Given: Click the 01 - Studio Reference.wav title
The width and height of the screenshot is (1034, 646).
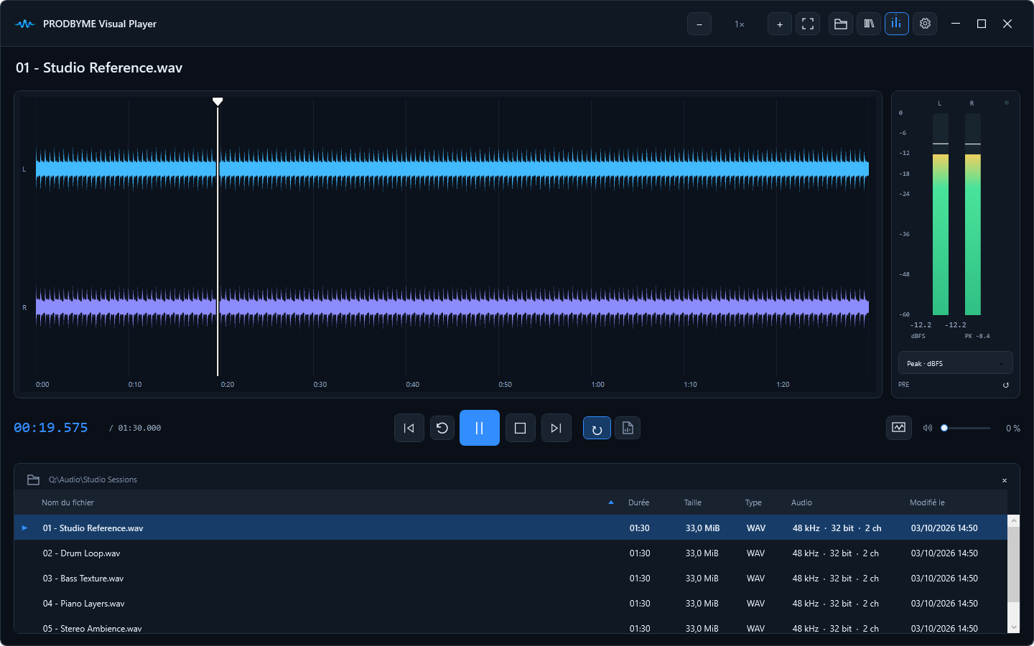Looking at the screenshot, I should pyautogui.click(x=99, y=67).
